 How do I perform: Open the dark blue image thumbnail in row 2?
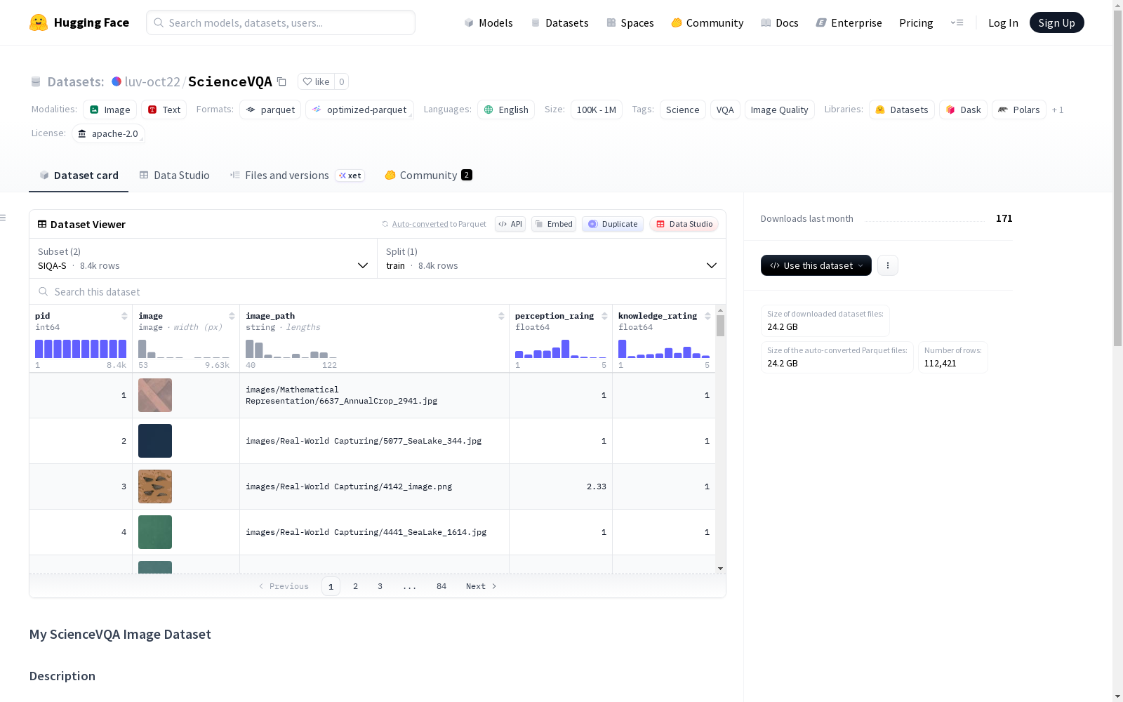155,441
